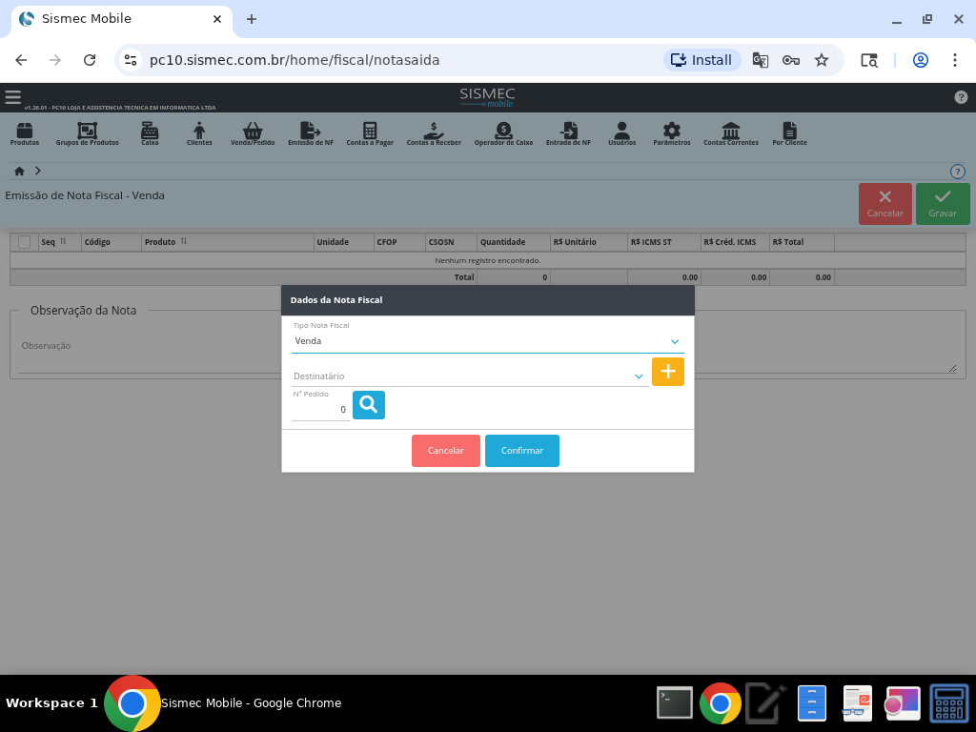Click the blue Confirmar button
The width and height of the screenshot is (976, 732).
521,451
